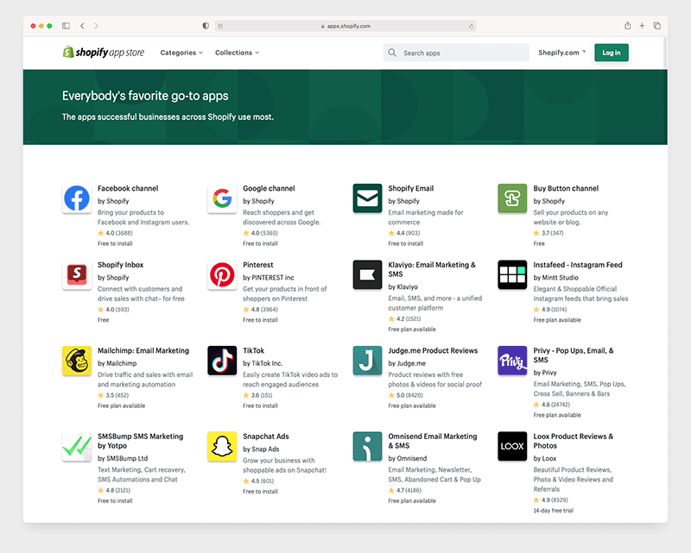Expand the Collections dropdown menu

(237, 53)
